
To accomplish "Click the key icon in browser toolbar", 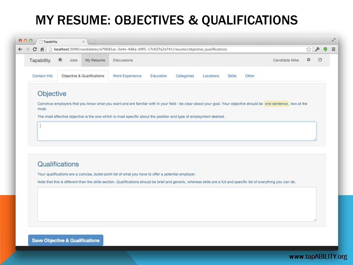I will tap(317, 49).
